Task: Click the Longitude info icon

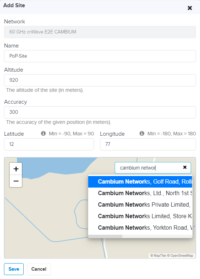Action: coord(142,133)
